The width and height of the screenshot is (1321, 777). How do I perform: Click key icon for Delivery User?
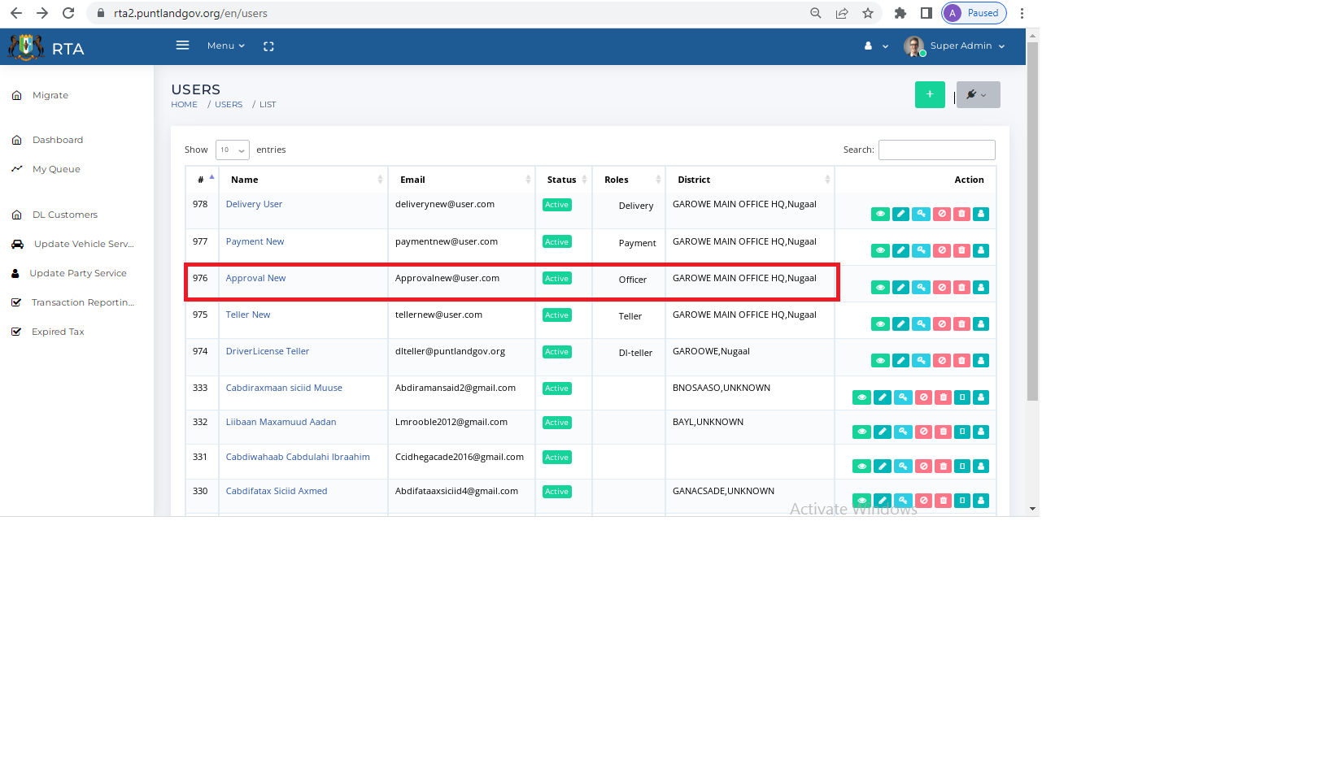point(921,214)
